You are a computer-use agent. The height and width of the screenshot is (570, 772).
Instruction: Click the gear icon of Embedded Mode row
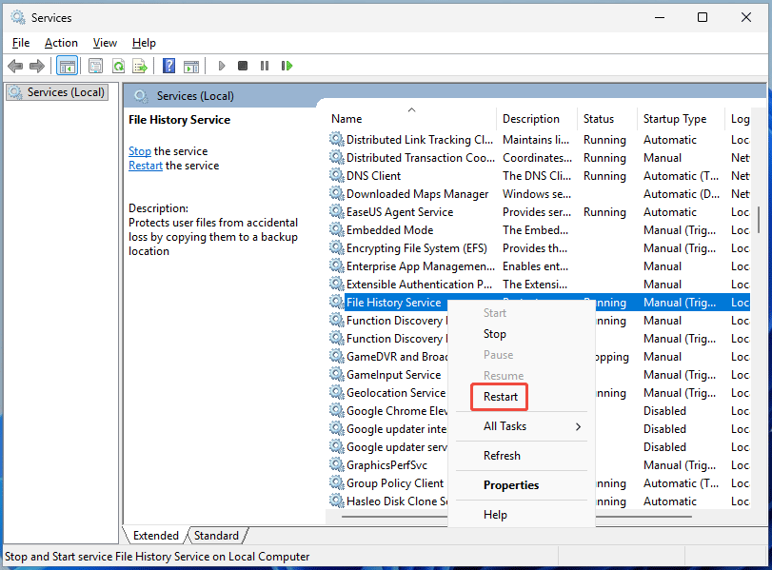point(337,229)
